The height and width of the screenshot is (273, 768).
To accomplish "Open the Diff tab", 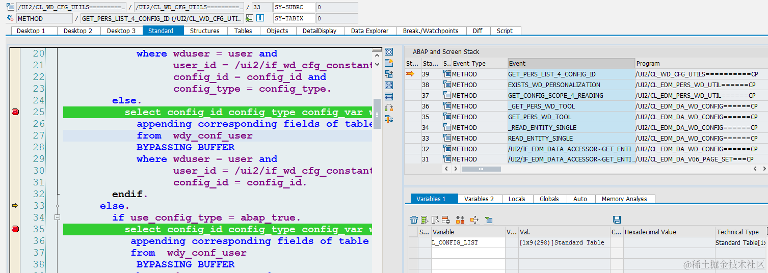I will [478, 31].
